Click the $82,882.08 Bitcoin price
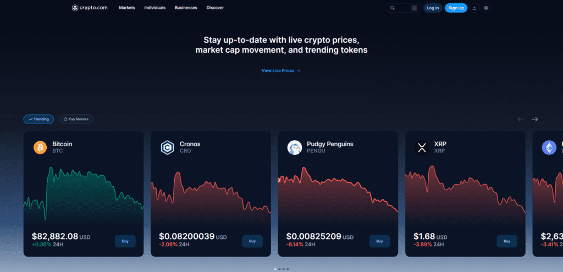Image resolution: width=563 pixels, height=272 pixels. [55, 236]
